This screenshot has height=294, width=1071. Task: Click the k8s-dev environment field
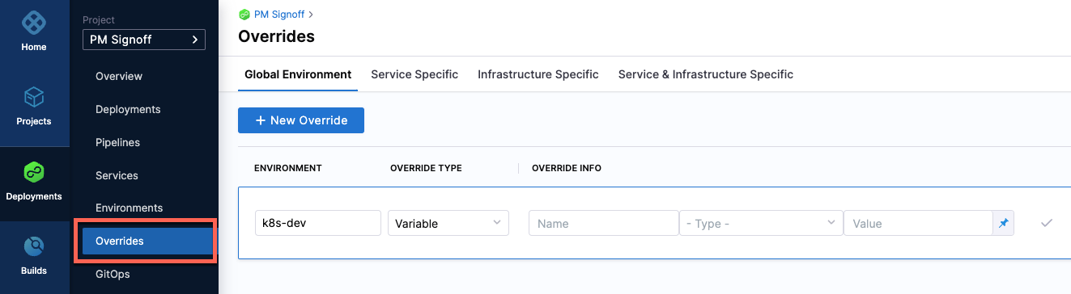click(317, 223)
